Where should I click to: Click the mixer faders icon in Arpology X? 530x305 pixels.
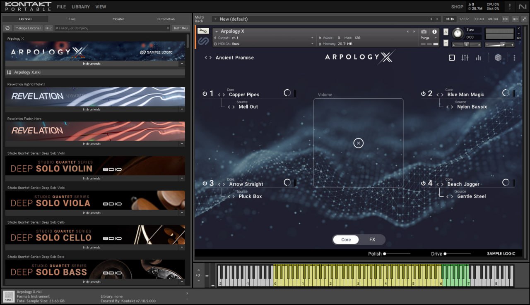click(465, 58)
